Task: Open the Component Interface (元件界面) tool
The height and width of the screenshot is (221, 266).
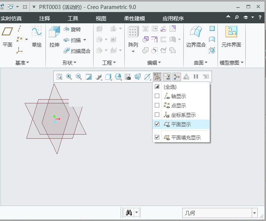Action: tap(231, 36)
